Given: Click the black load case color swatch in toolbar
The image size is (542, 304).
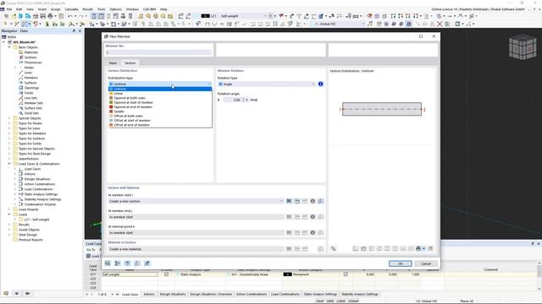Looking at the screenshot, I should tap(205, 16).
